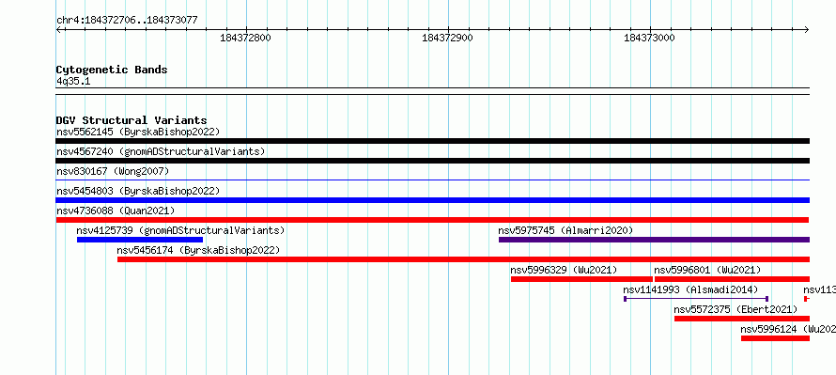This screenshot has width=836, height=375.
Task: Open nsv5456174 (ByrskaBishop2022) label
Action: [x=198, y=250]
